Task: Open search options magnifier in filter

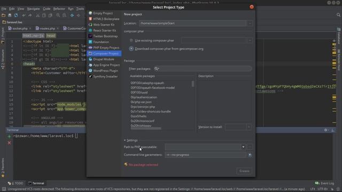Action: [x=157, y=69]
